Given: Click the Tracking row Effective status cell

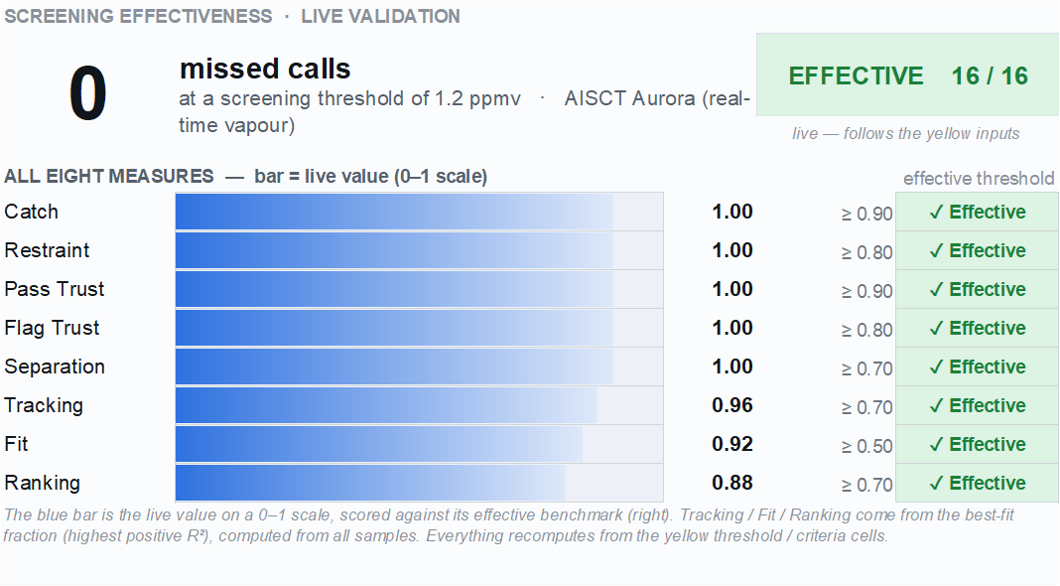Looking at the screenshot, I should tap(977, 405).
